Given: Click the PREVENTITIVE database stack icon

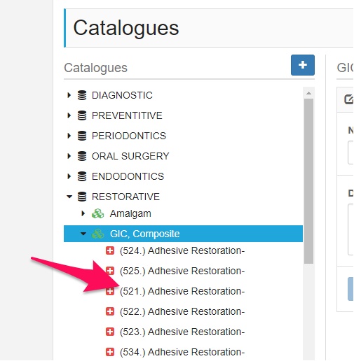Looking at the screenshot, I should point(82,115).
